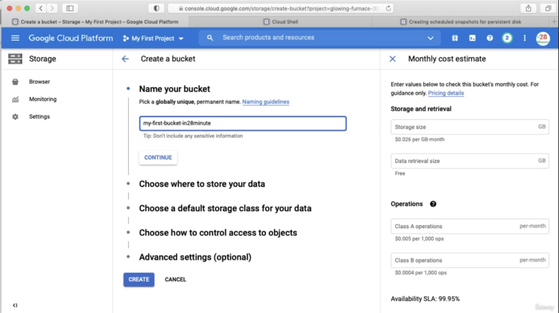Focus the Data retrieval size field
This screenshot has width=559, height=313.
click(x=470, y=161)
